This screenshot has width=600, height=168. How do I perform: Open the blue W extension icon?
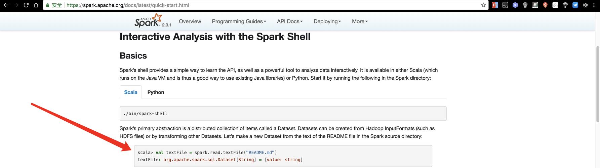(575, 5)
